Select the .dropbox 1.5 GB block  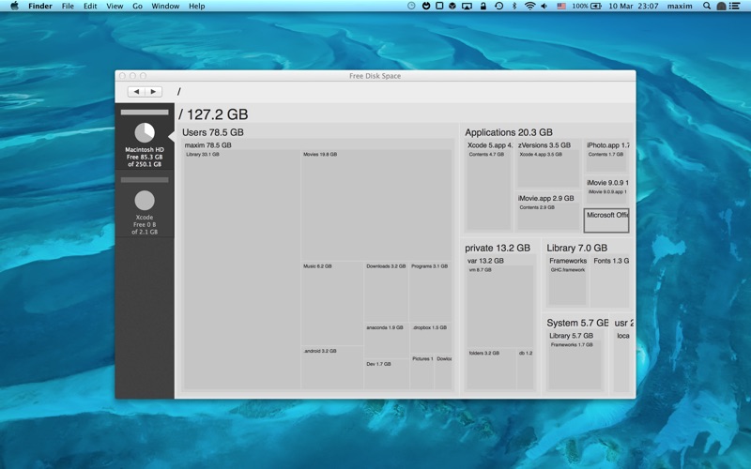(x=431, y=339)
